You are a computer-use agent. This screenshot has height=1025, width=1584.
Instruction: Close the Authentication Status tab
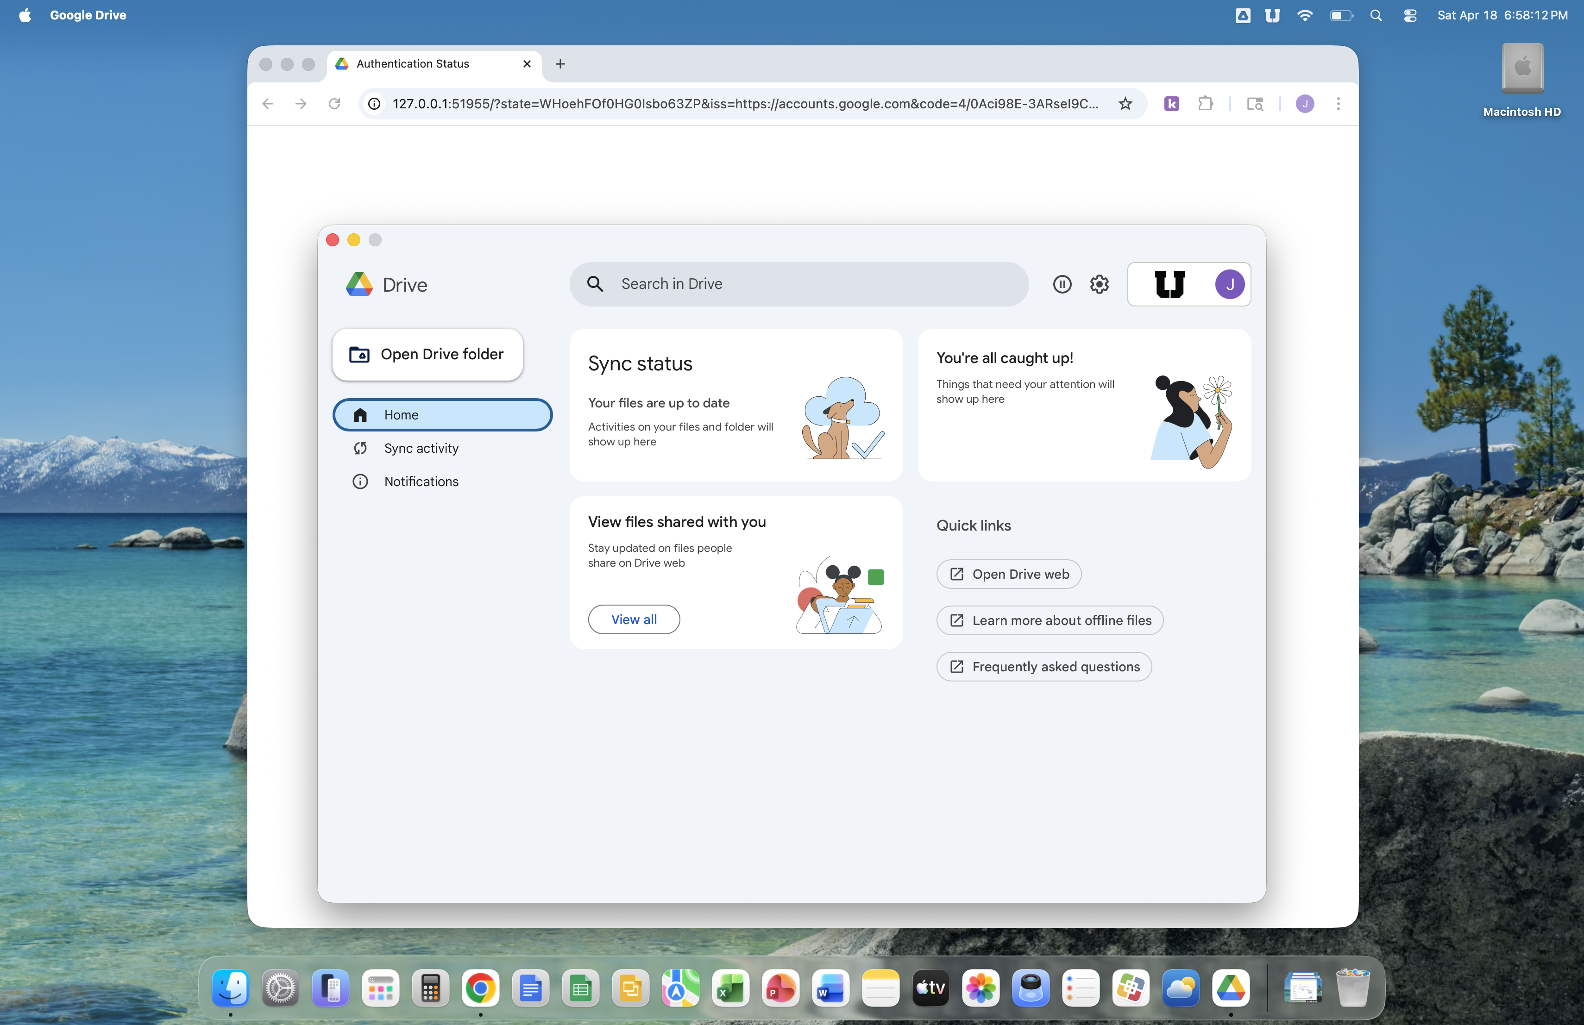coord(527,64)
